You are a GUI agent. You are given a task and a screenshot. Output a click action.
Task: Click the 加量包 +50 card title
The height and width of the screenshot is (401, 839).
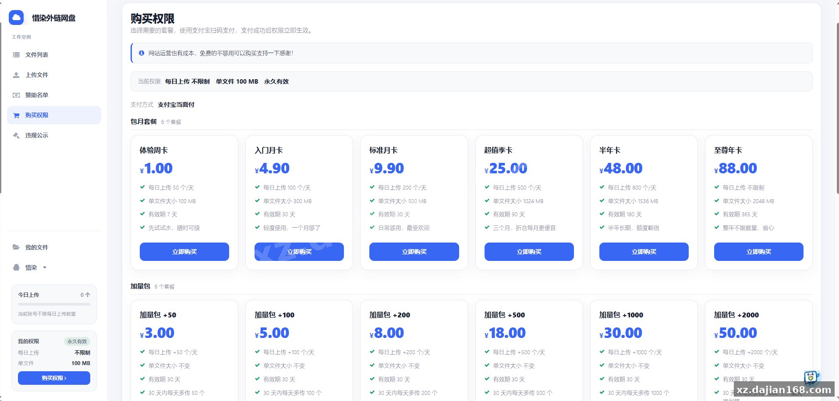158,315
